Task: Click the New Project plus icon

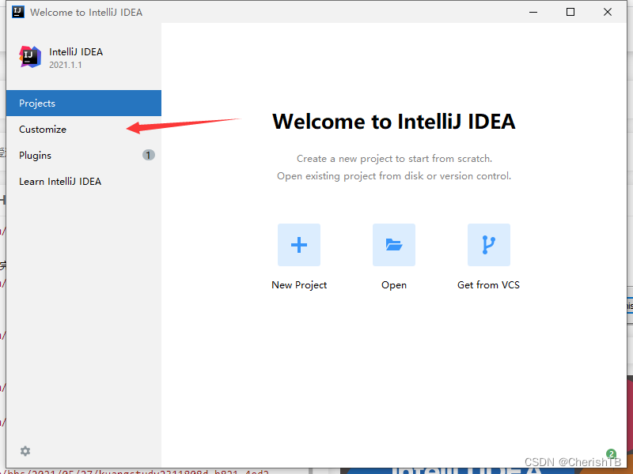Action: 299,245
